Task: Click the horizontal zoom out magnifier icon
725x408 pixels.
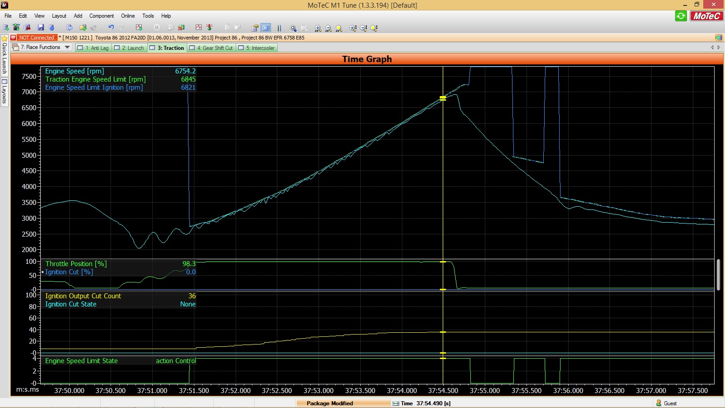Action: pyautogui.click(x=329, y=28)
